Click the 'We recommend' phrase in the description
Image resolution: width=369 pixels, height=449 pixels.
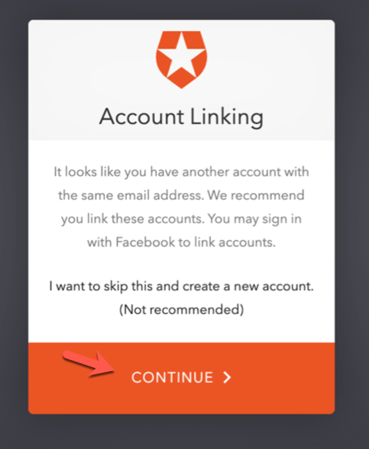pos(256,195)
